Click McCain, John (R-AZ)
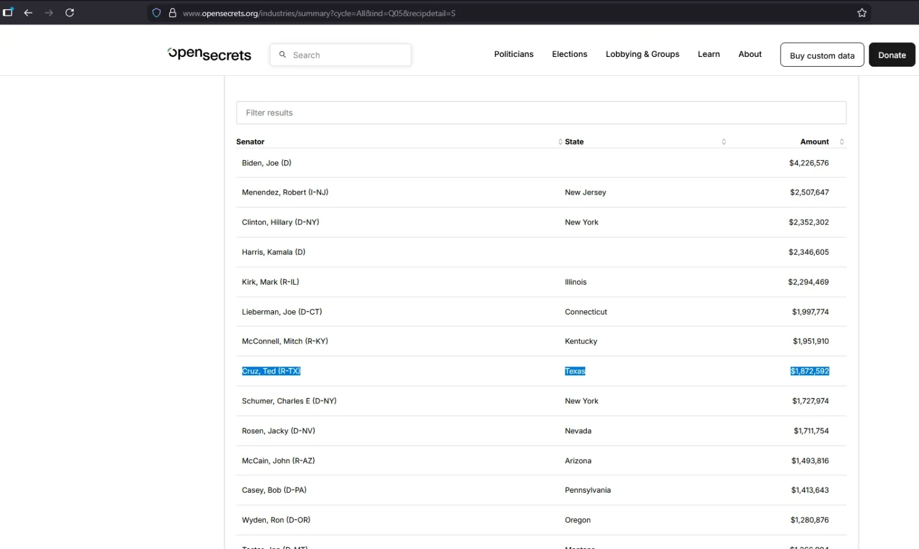The width and height of the screenshot is (919, 549). click(x=278, y=461)
